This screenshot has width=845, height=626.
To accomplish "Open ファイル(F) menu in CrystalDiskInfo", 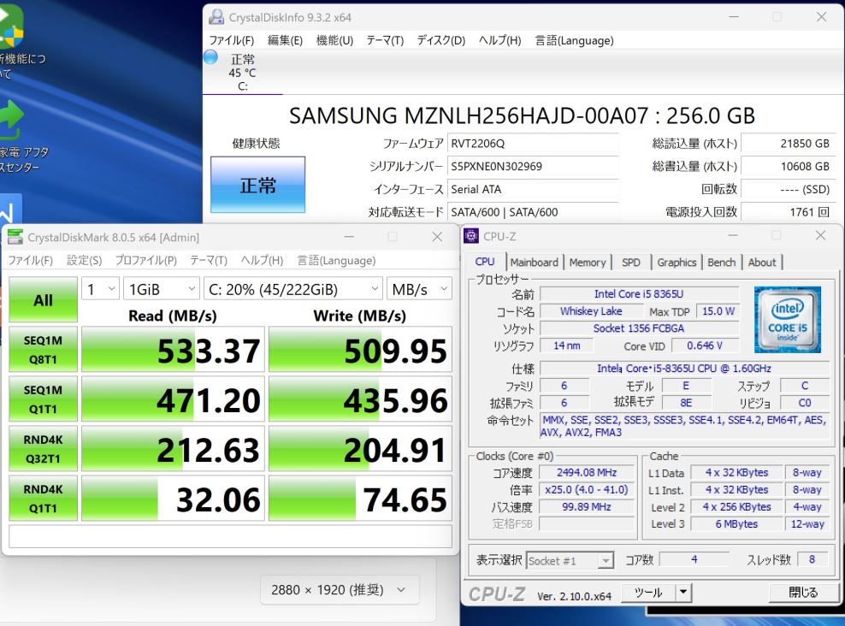I will tap(232, 40).
